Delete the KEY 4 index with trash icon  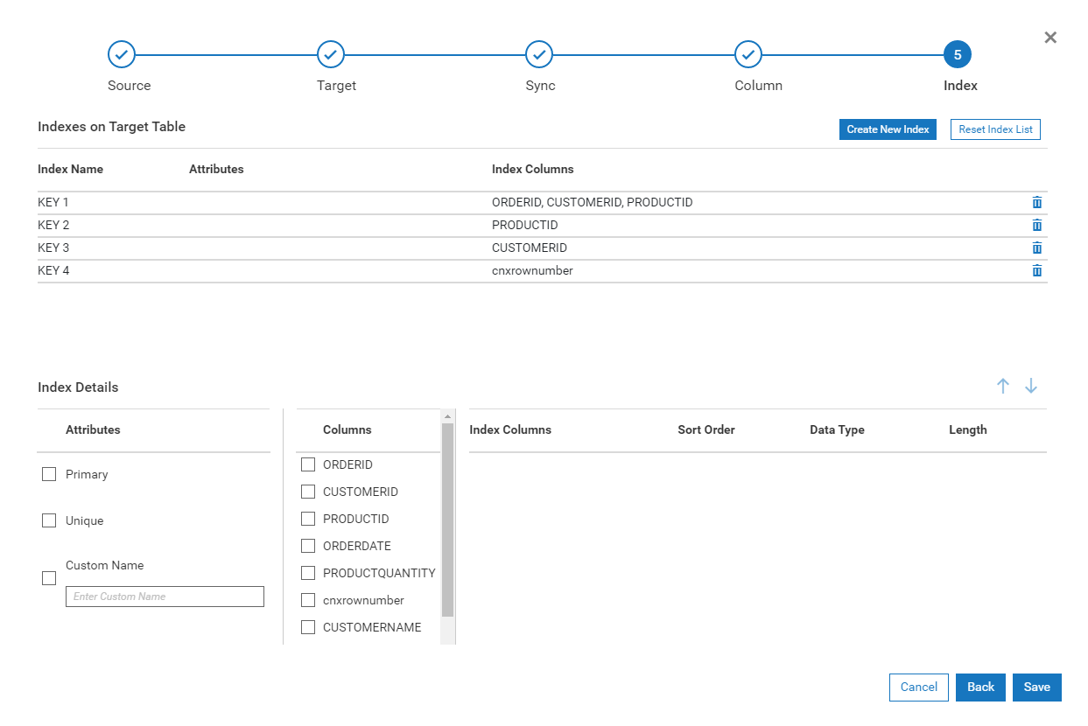pos(1037,271)
